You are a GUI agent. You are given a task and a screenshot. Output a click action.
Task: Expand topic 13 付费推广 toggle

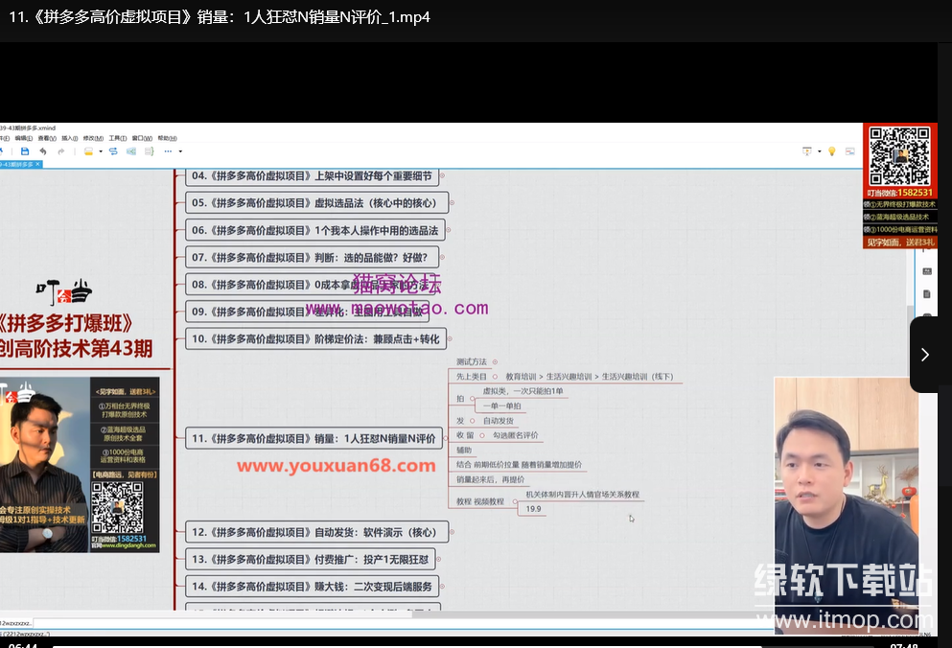pyautogui.click(x=438, y=560)
